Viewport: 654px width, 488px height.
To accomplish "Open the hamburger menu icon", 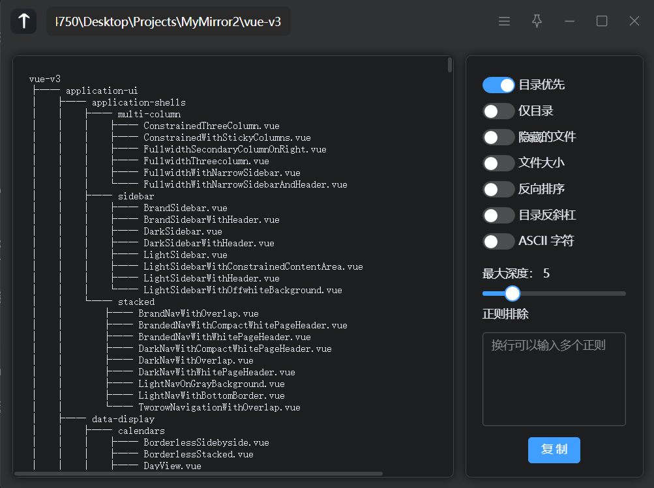I will [504, 22].
